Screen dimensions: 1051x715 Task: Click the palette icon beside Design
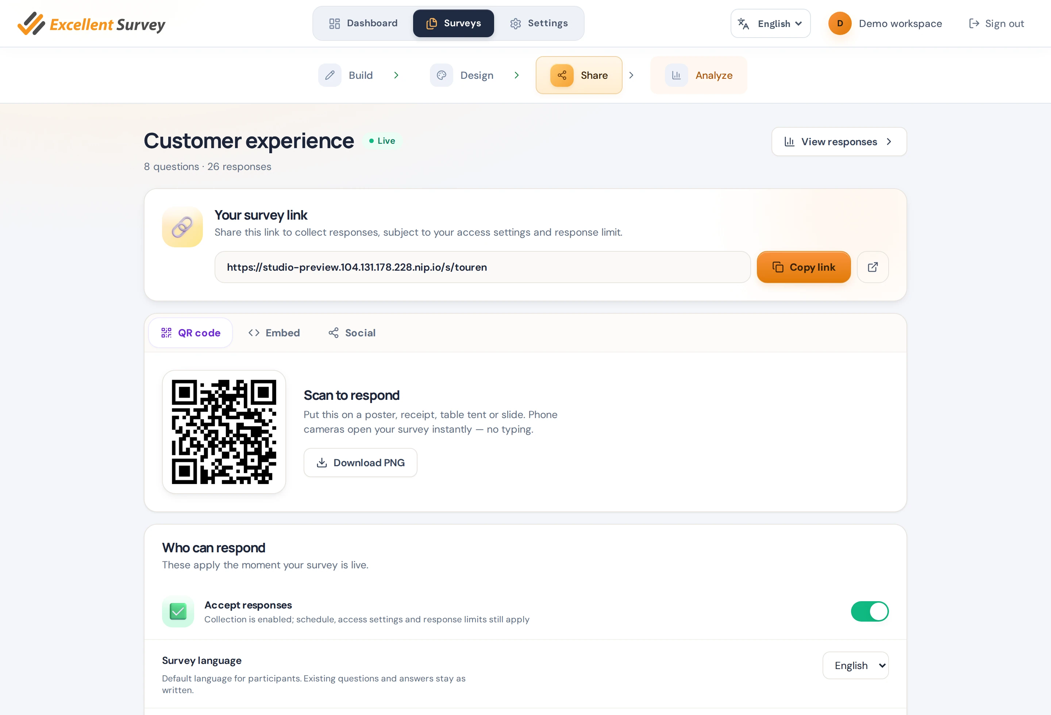click(442, 75)
